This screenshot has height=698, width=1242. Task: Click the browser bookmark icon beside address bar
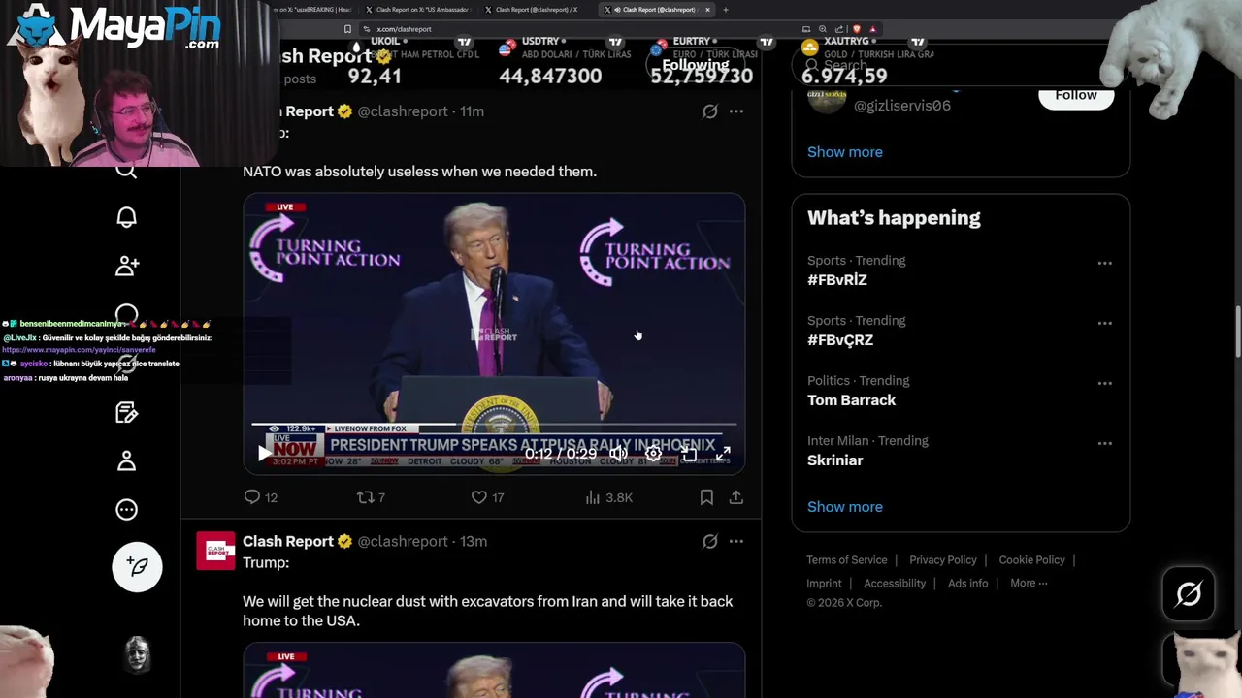347,29
